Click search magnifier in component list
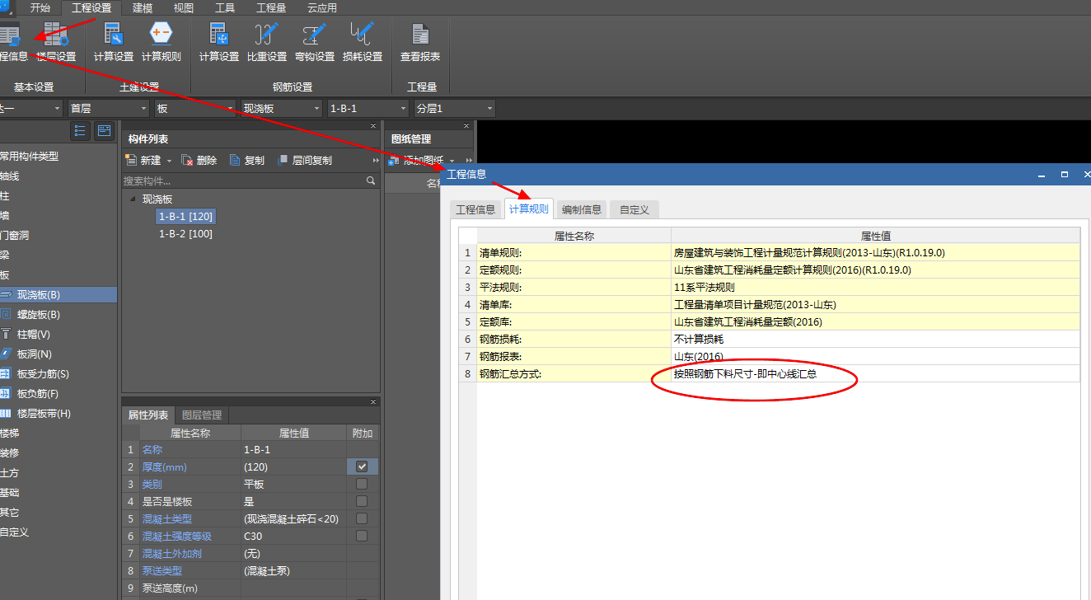This screenshot has width=1091, height=600. coord(371,180)
